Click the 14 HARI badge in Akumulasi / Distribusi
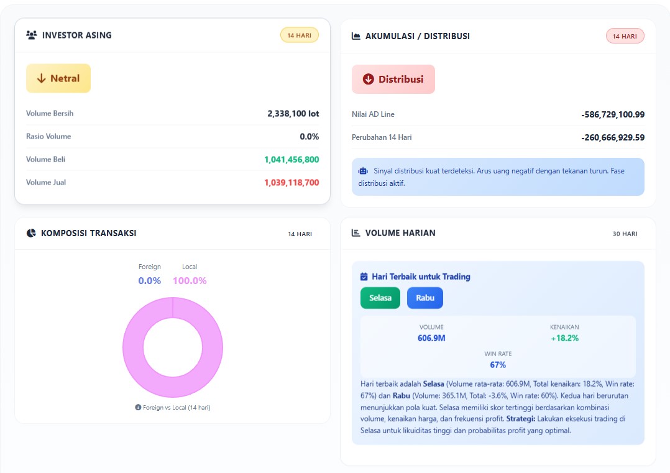This screenshot has height=473, width=670. tap(625, 36)
